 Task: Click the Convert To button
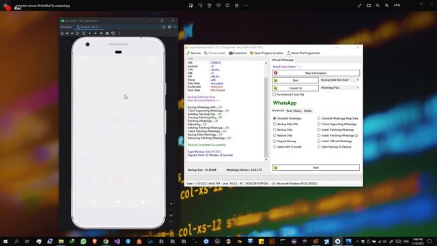click(296, 88)
